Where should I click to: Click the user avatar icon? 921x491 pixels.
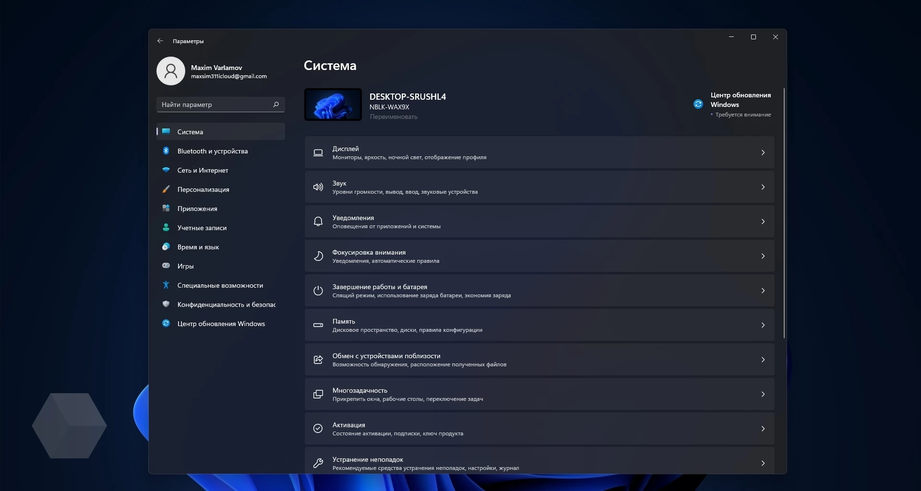171,71
